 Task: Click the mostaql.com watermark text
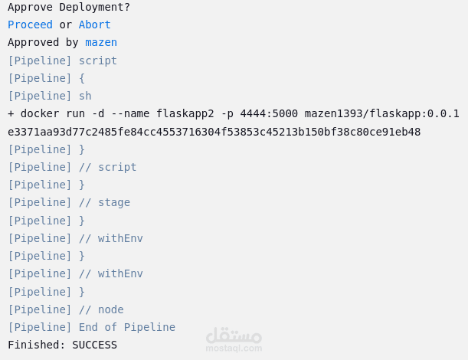coord(234,348)
